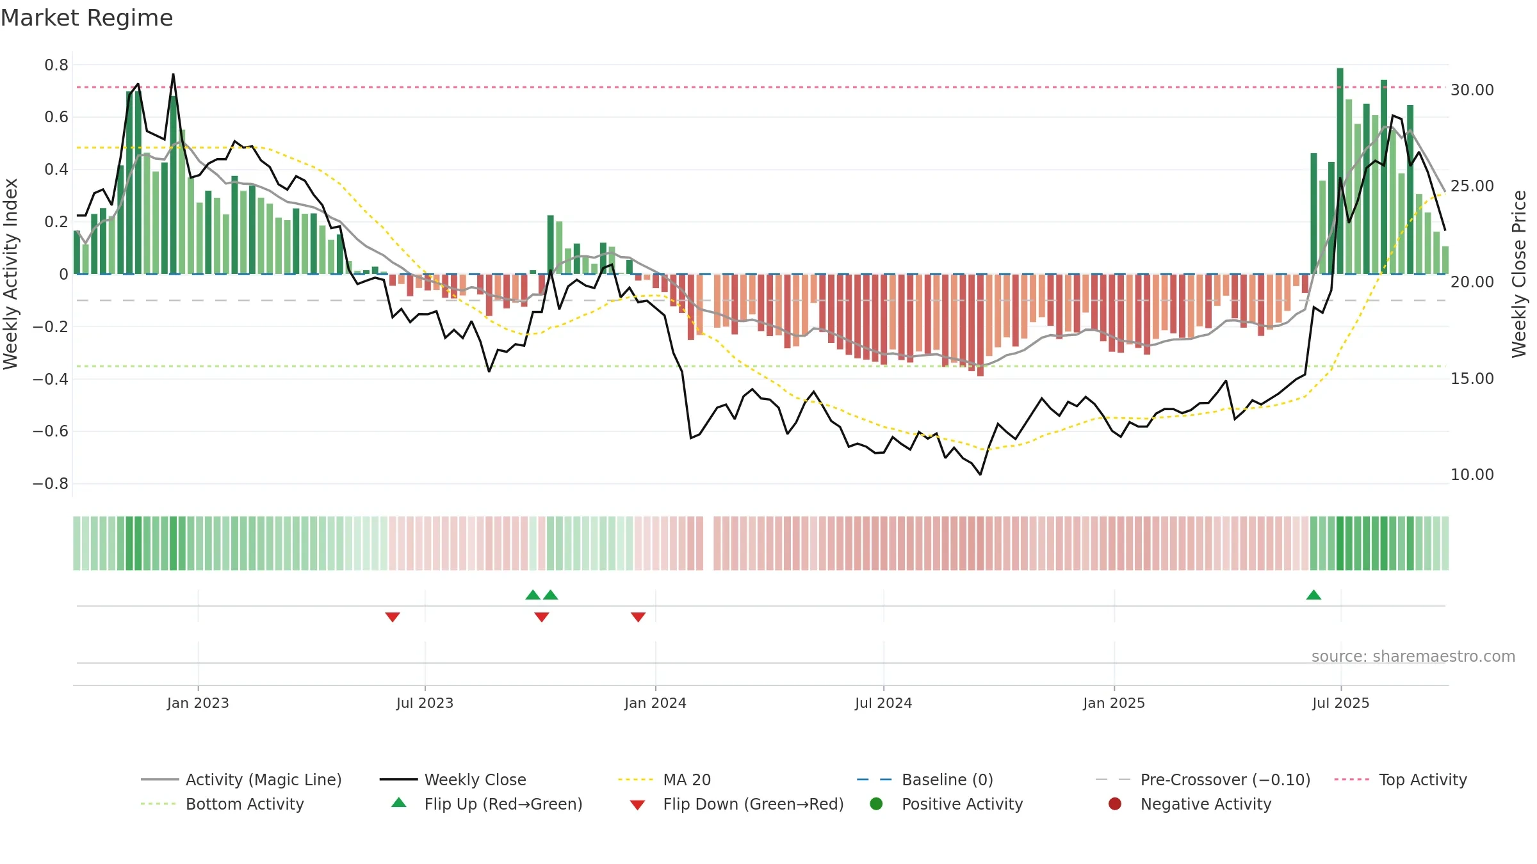Click the Jul 2024 axis label
The height and width of the screenshot is (864, 1537).
pos(883,703)
